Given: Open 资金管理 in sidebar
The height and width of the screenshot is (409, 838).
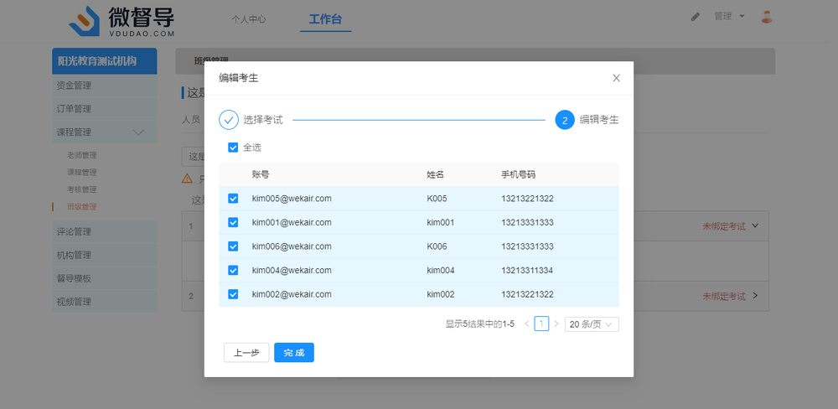Looking at the screenshot, I should [x=105, y=85].
